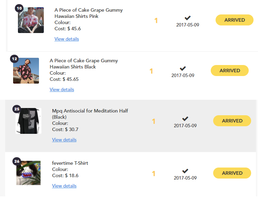The width and height of the screenshot is (258, 204).
Task: View details for Mpq Antisocial shirt
Action: [x=64, y=140]
